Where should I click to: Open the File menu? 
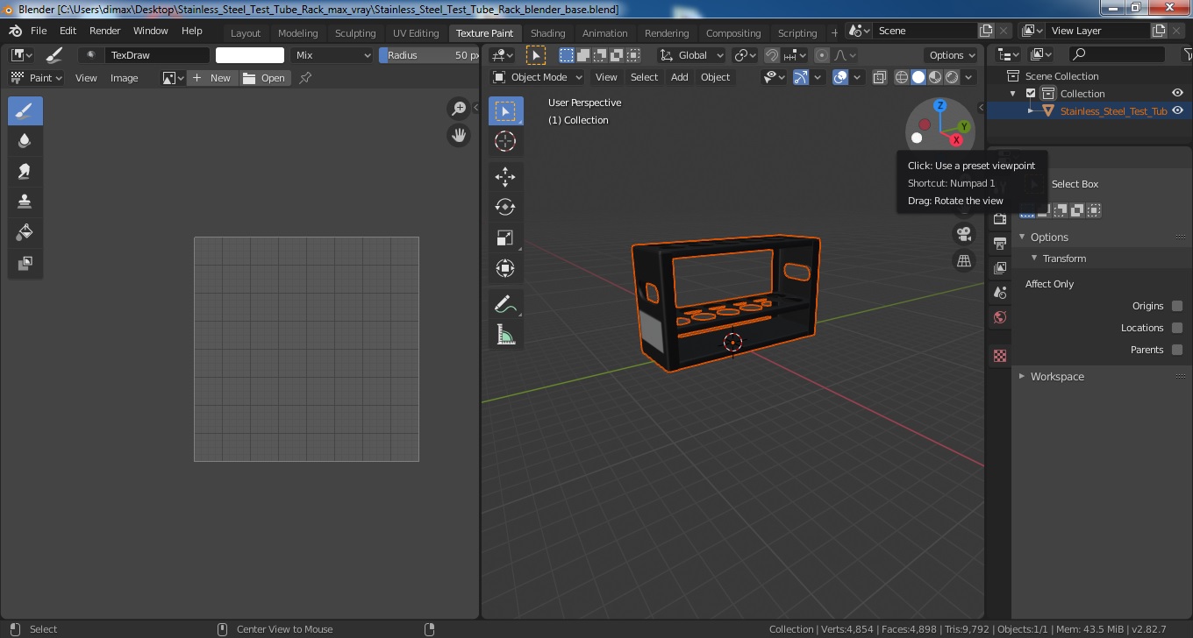(x=39, y=31)
